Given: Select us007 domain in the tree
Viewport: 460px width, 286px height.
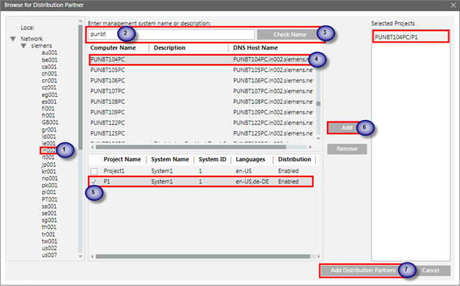Looking at the screenshot, I should pyautogui.click(x=49, y=255).
